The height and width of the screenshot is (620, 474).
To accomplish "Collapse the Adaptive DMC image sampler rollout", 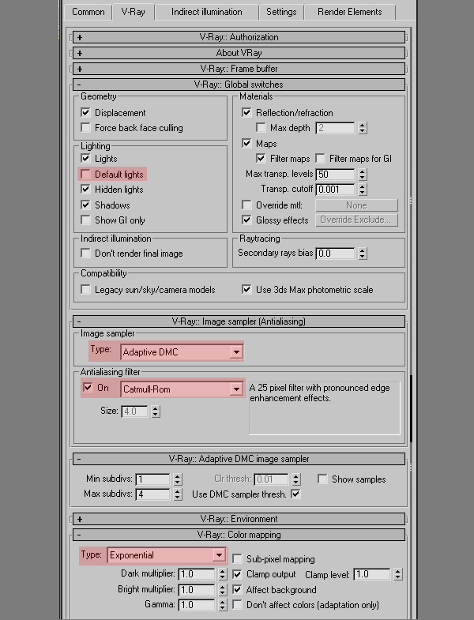I will 239,459.
